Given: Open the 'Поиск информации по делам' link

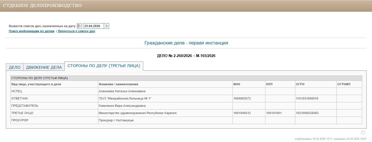Looking at the screenshot, I should click(32, 31).
